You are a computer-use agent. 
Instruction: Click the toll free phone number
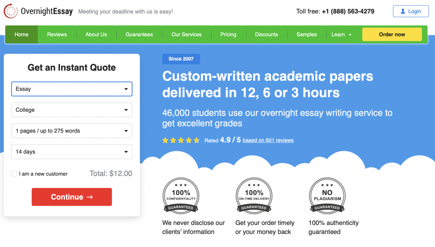[348, 11]
